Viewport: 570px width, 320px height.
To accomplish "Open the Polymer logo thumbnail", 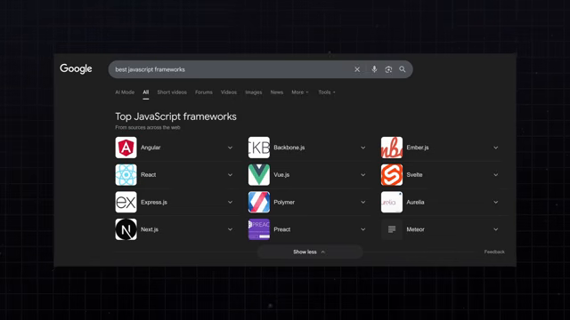I will pyautogui.click(x=259, y=202).
